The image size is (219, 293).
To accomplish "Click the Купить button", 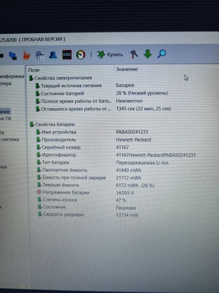I will tap(110, 54).
